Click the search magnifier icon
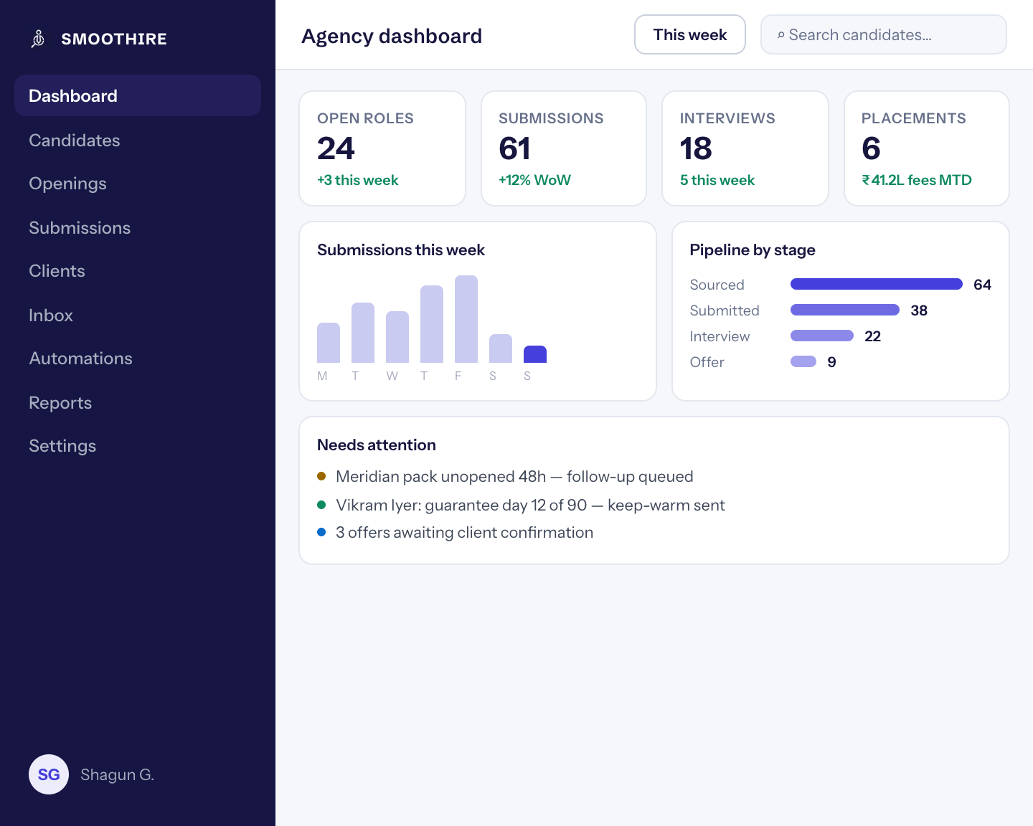 pyautogui.click(x=780, y=35)
